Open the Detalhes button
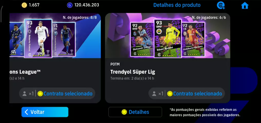 (x=135, y=112)
